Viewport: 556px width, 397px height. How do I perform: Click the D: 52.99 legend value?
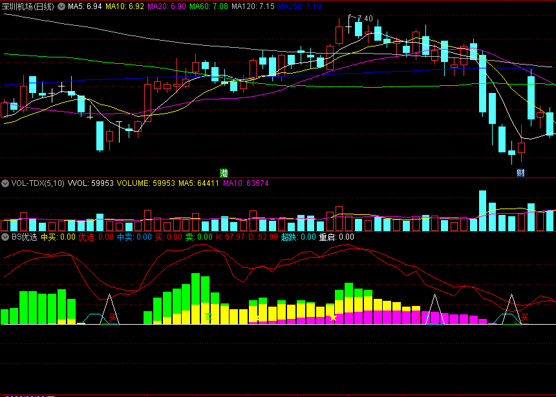click(262, 237)
